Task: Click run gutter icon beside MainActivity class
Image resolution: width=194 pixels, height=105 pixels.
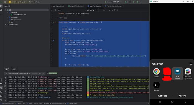Action: 53,22
